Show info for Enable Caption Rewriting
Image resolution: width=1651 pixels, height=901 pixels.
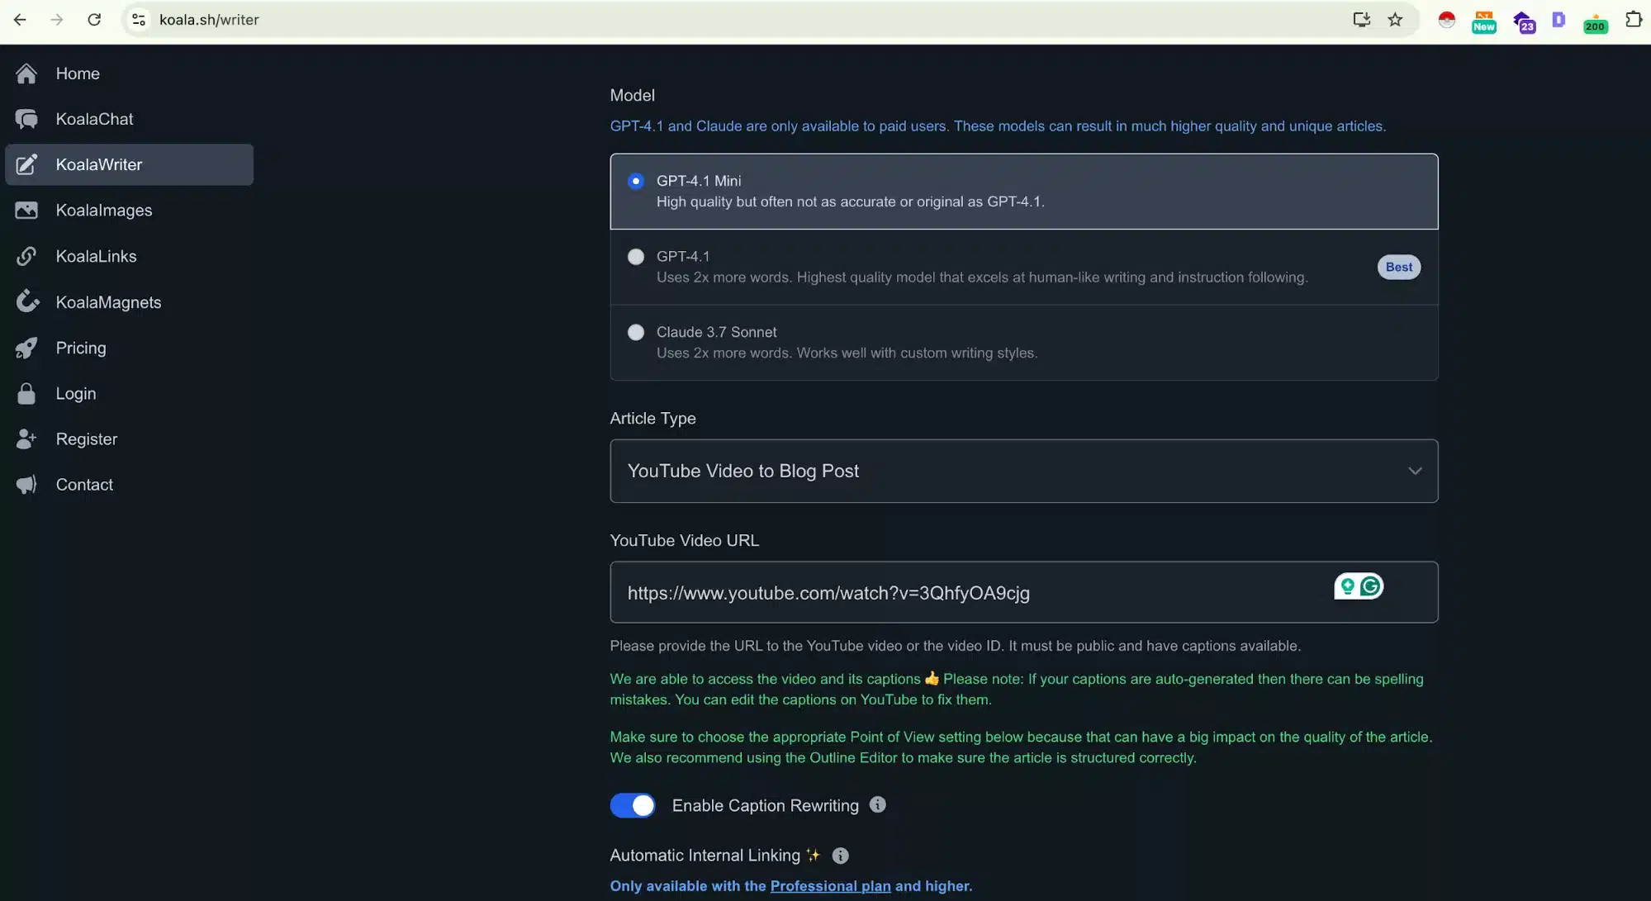click(x=877, y=804)
